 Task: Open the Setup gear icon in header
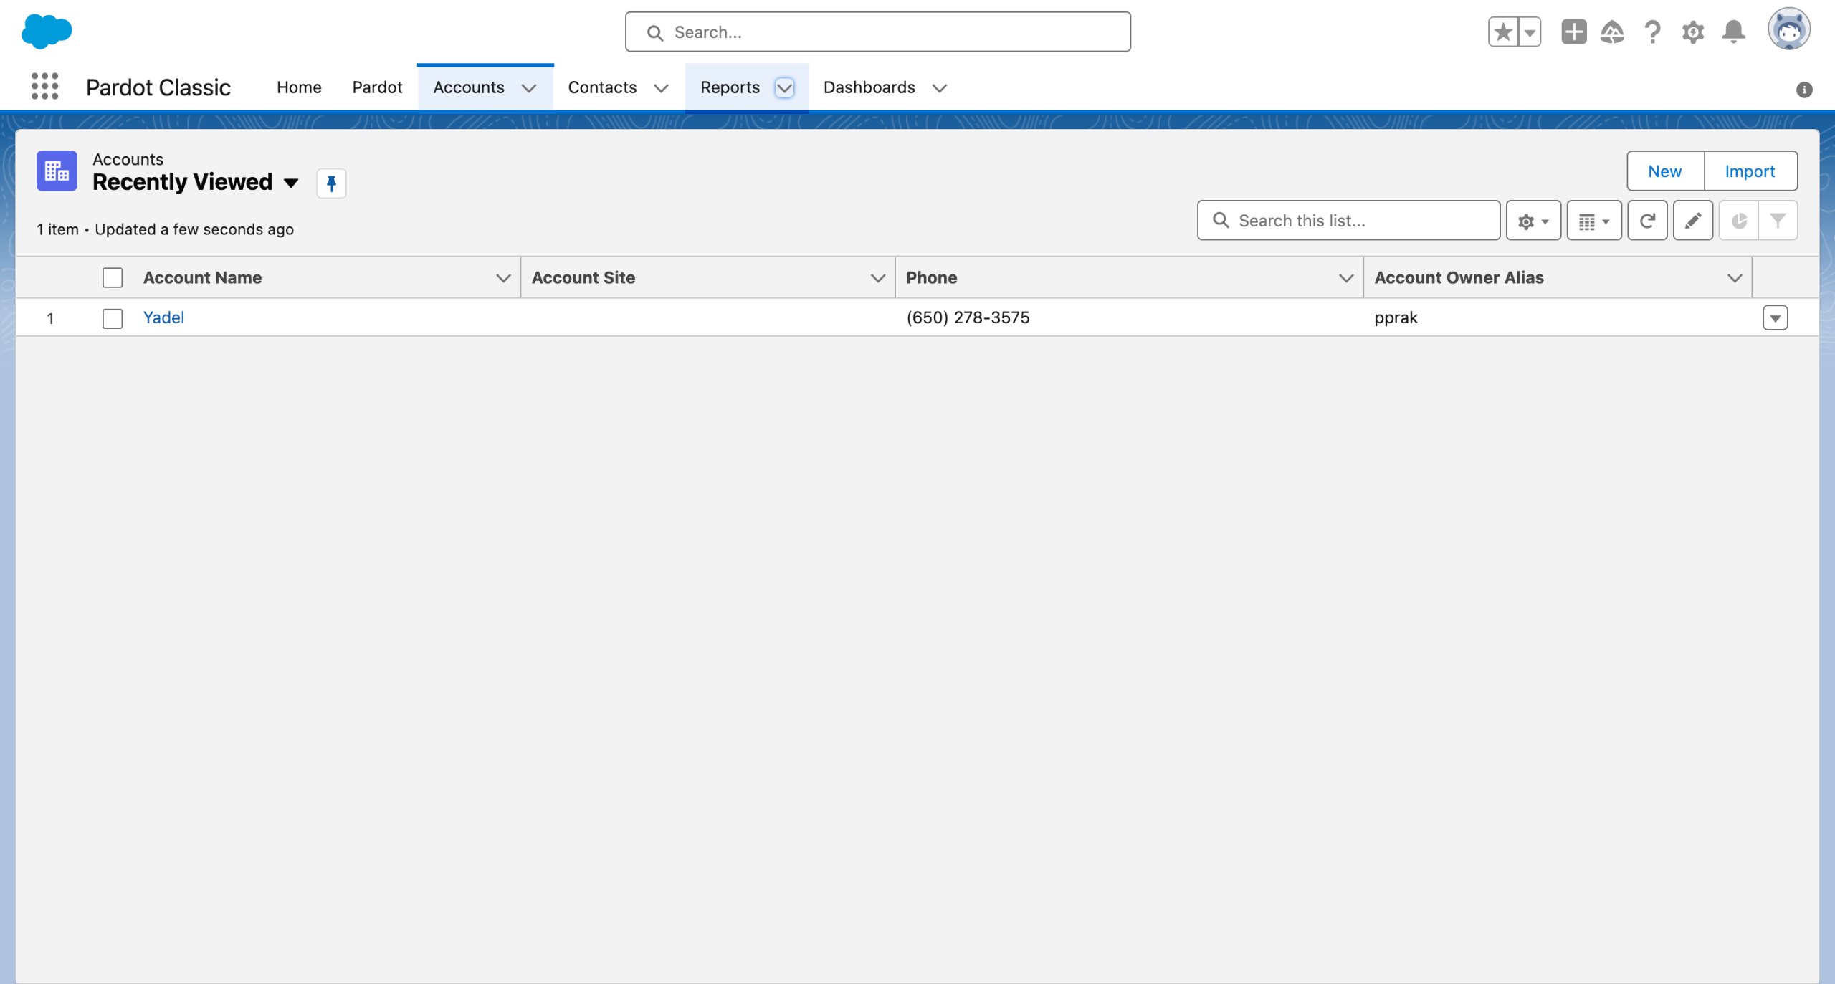[x=1693, y=32]
